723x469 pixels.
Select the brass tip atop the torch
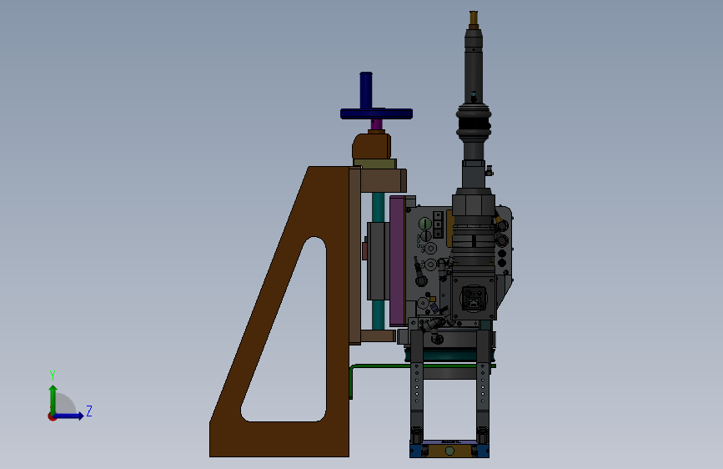(474, 18)
